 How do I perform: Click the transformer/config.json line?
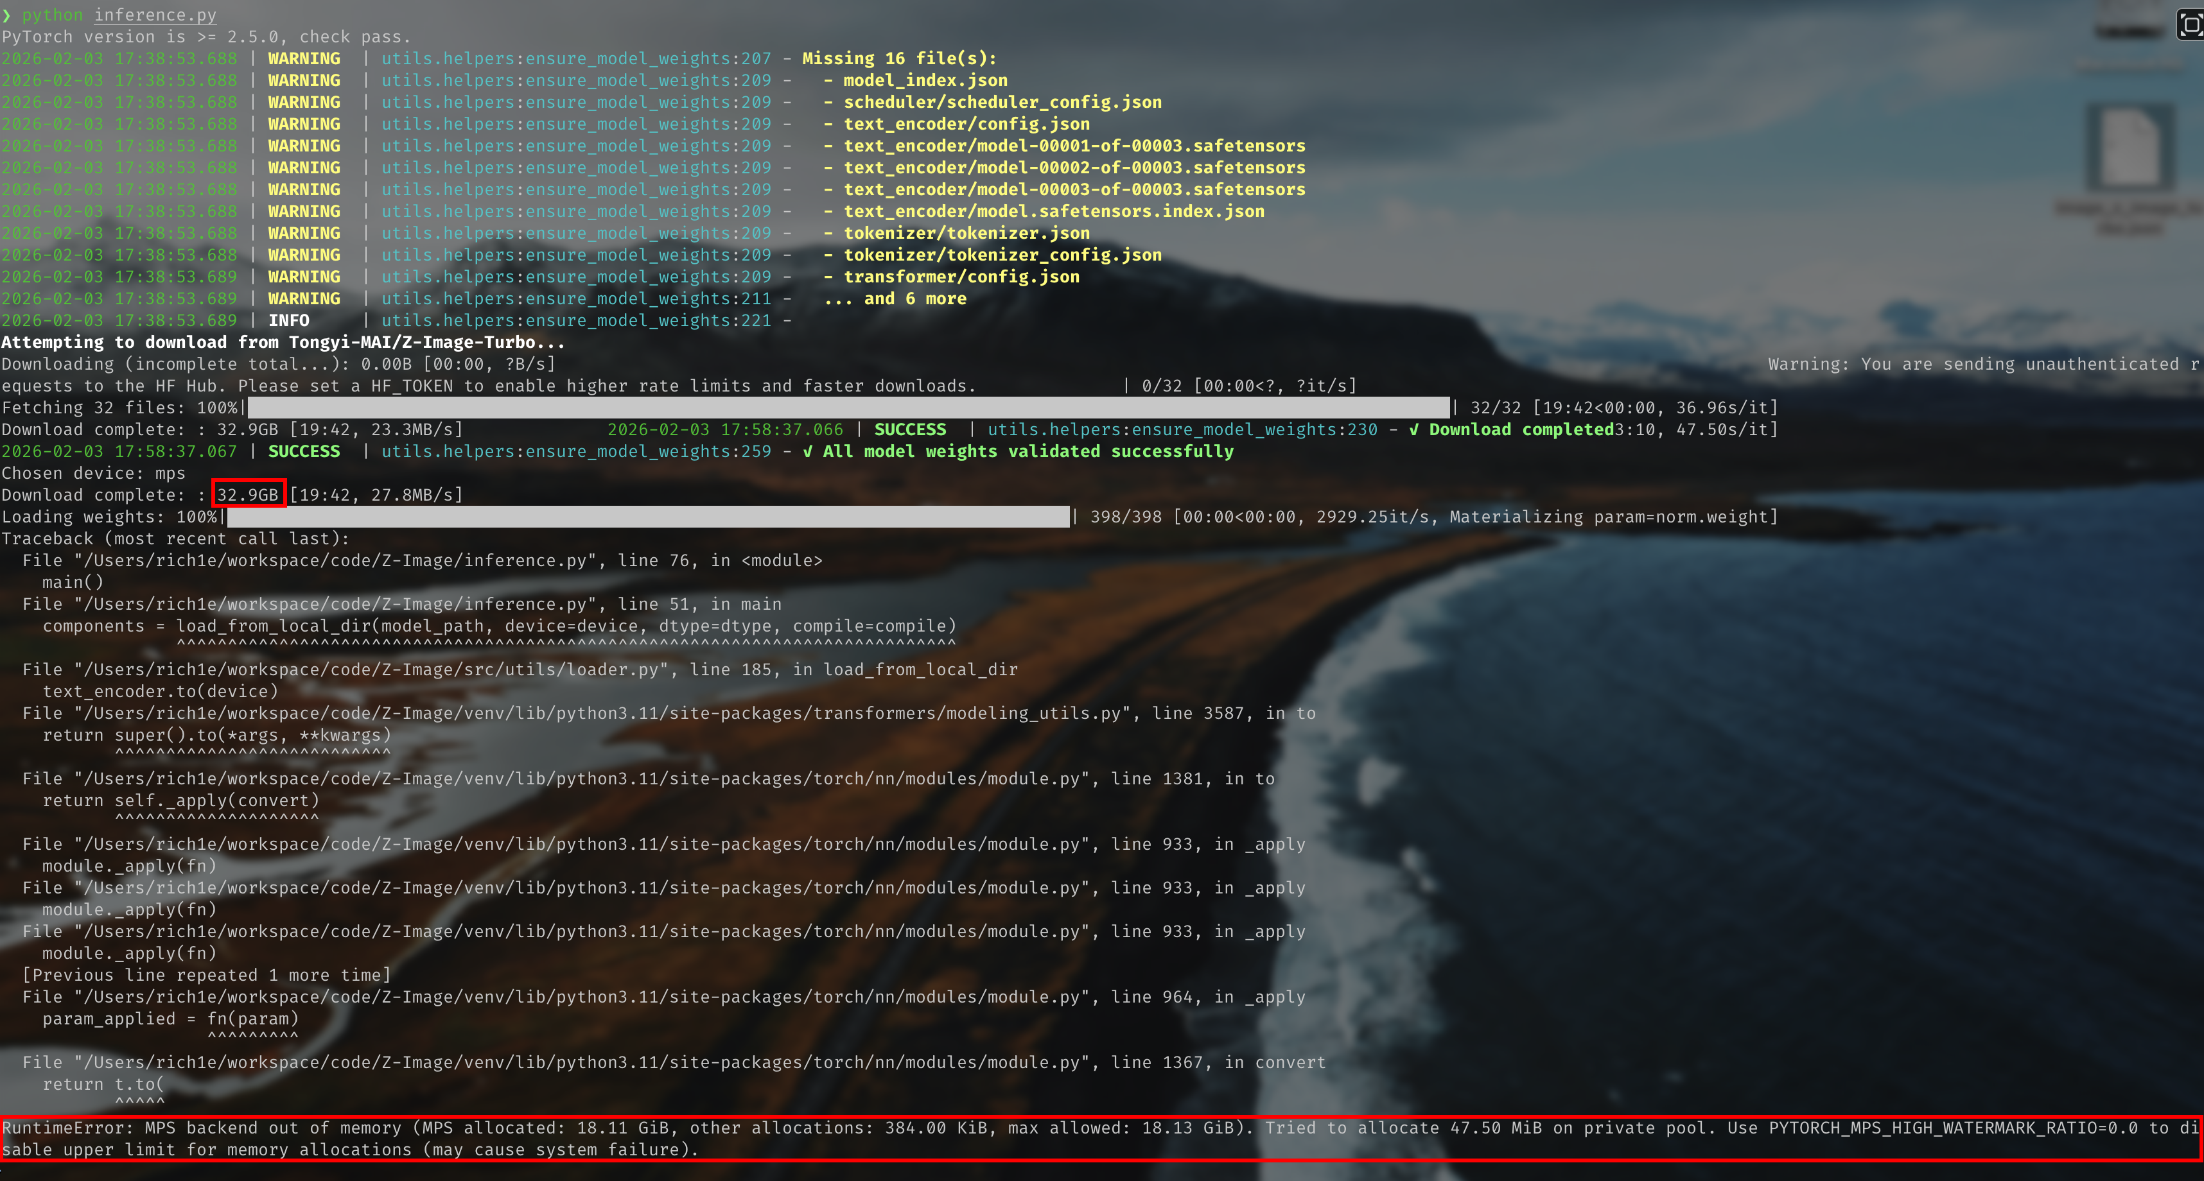(961, 276)
